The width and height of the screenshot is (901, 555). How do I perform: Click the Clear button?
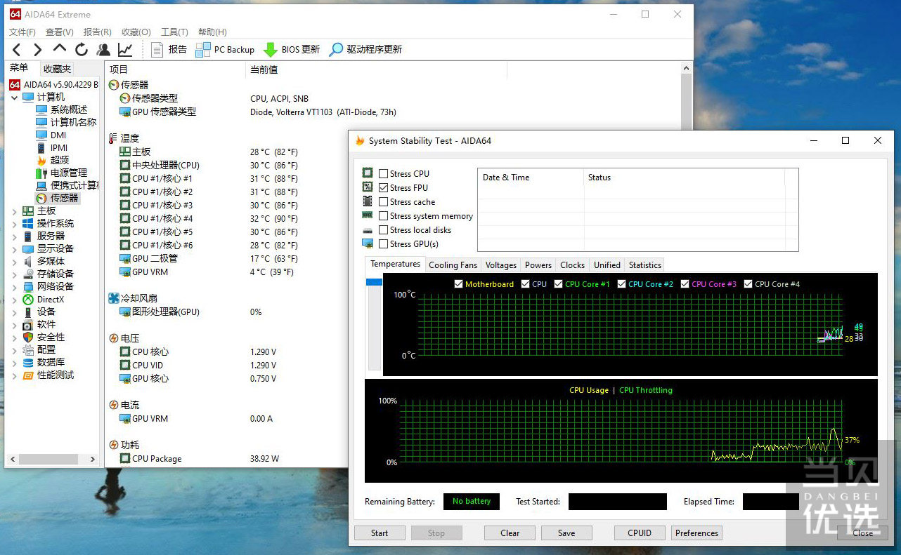pyautogui.click(x=510, y=533)
